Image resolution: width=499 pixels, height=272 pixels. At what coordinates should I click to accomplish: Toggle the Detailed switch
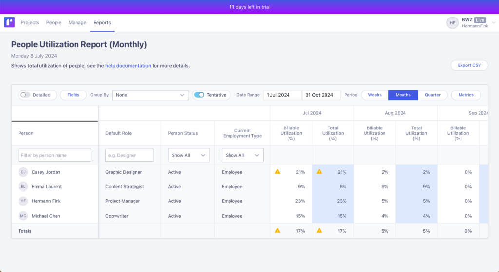coord(25,95)
